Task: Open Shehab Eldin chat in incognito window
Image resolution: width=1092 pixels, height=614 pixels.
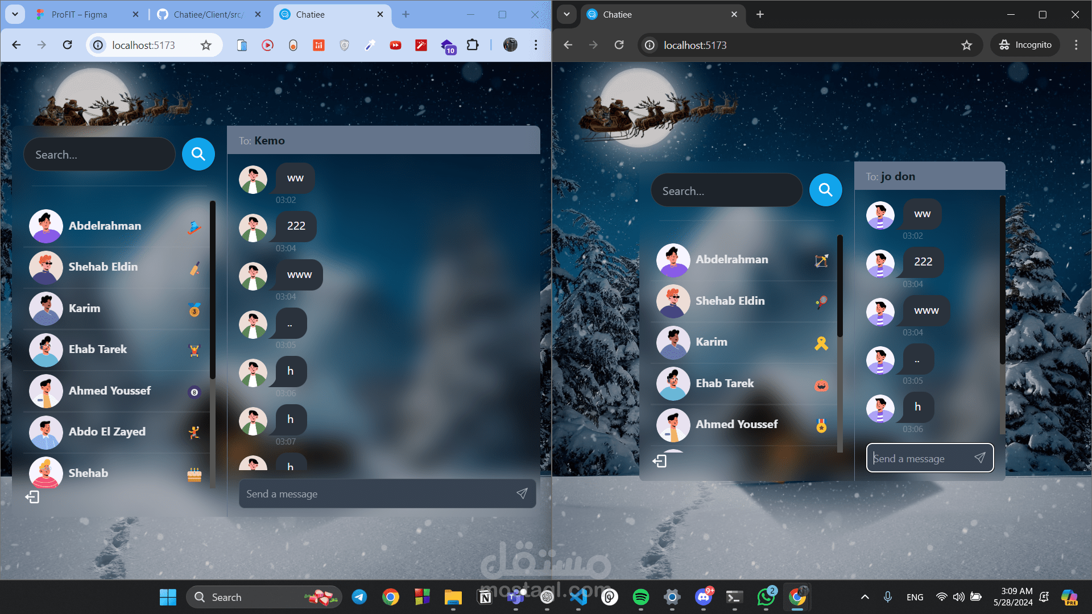Action: (x=743, y=301)
